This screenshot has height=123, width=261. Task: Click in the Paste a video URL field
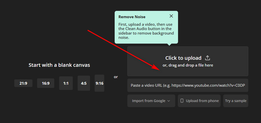[188, 85]
